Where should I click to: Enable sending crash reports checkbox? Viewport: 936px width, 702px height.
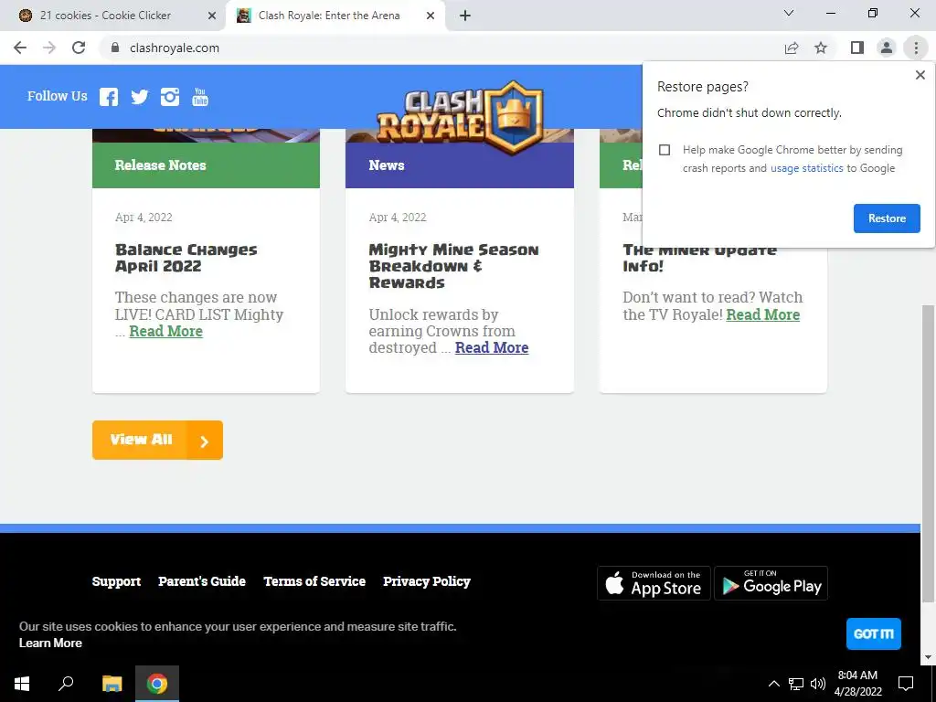[x=665, y=150]
